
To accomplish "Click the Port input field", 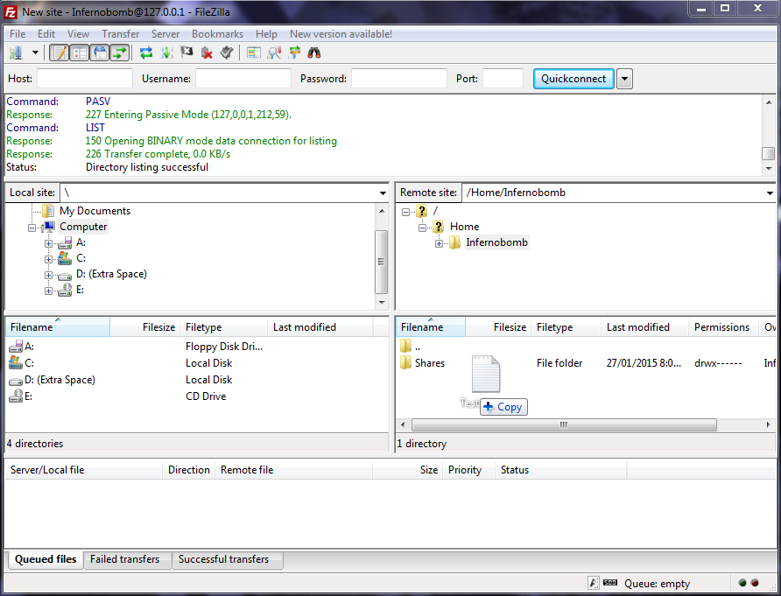I will (x=503, y=79).
